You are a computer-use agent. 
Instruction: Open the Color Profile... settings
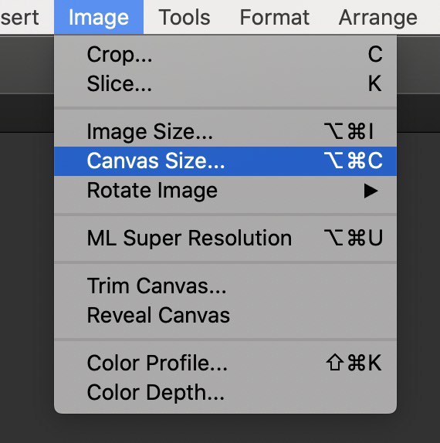(x=225, y=363)
